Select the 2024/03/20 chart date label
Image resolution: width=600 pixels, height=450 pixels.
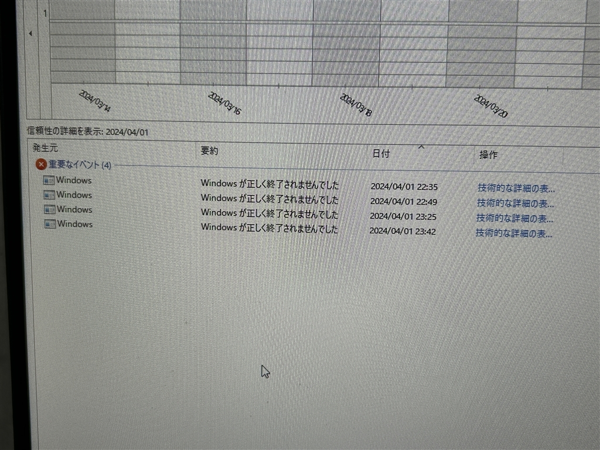coord(491,106)
